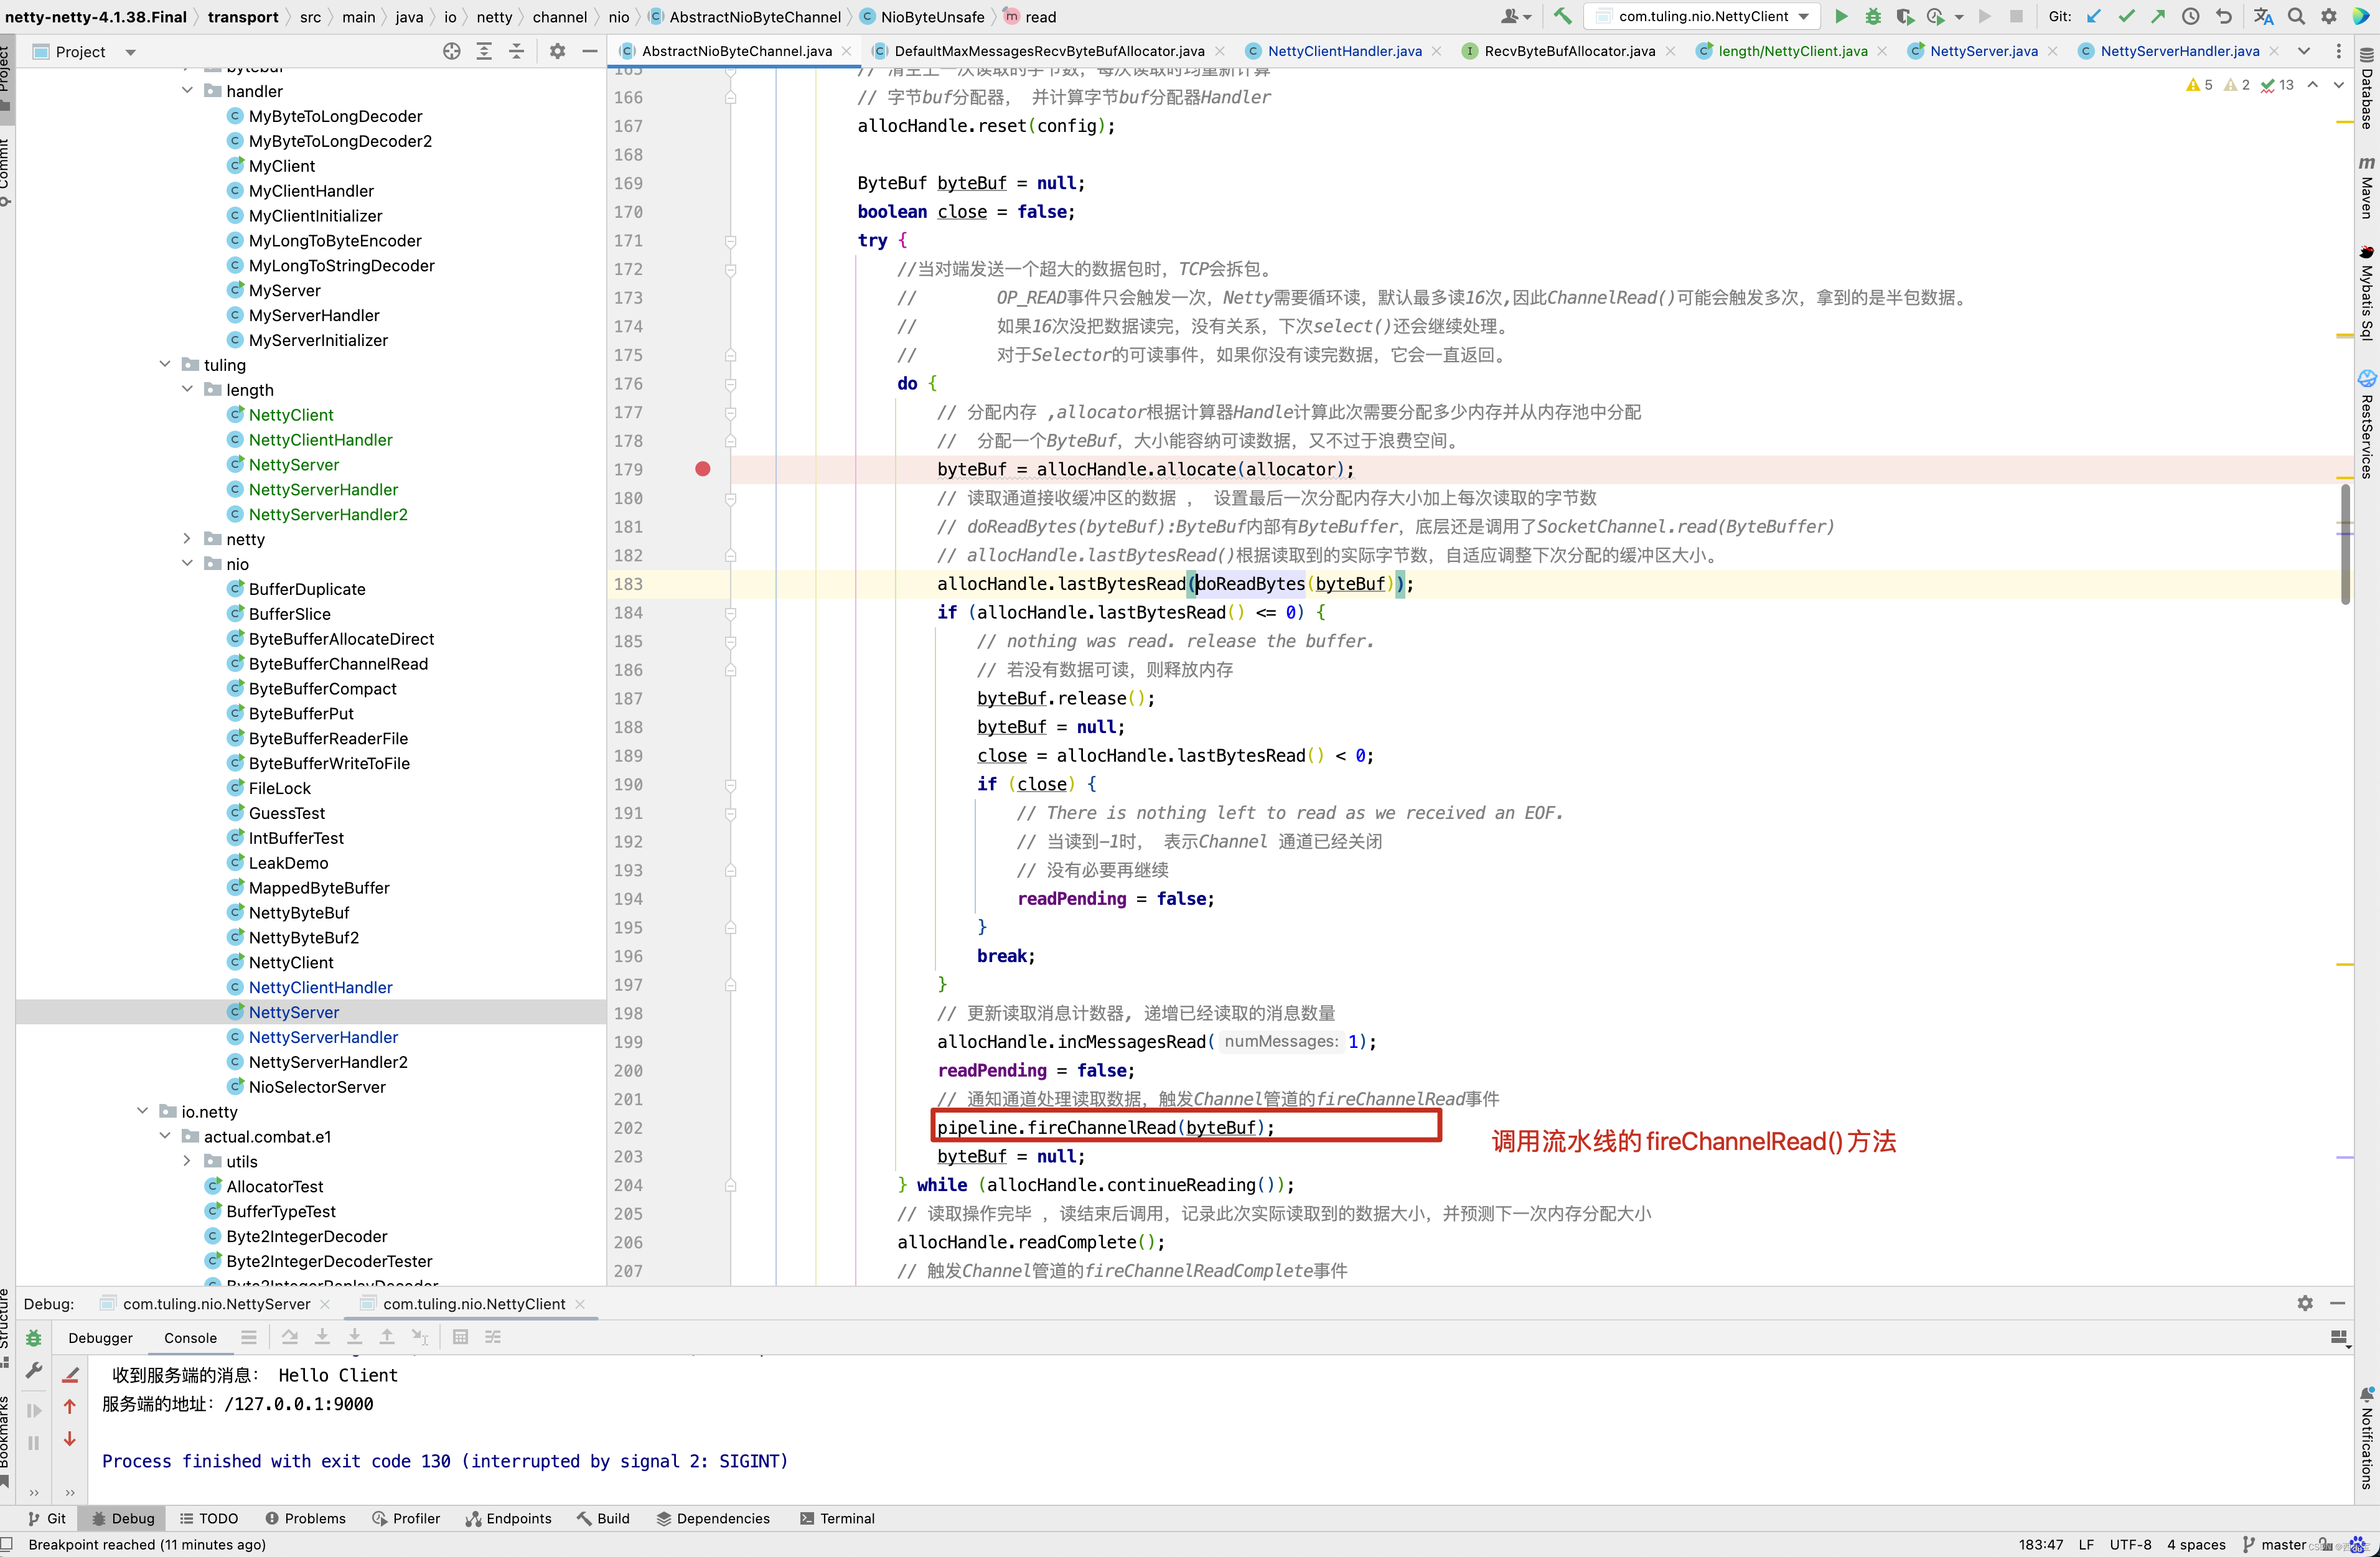Screen dimensions: 2380x1557
Task: Run the NettyClient configuration
Action: [1841, 16]
